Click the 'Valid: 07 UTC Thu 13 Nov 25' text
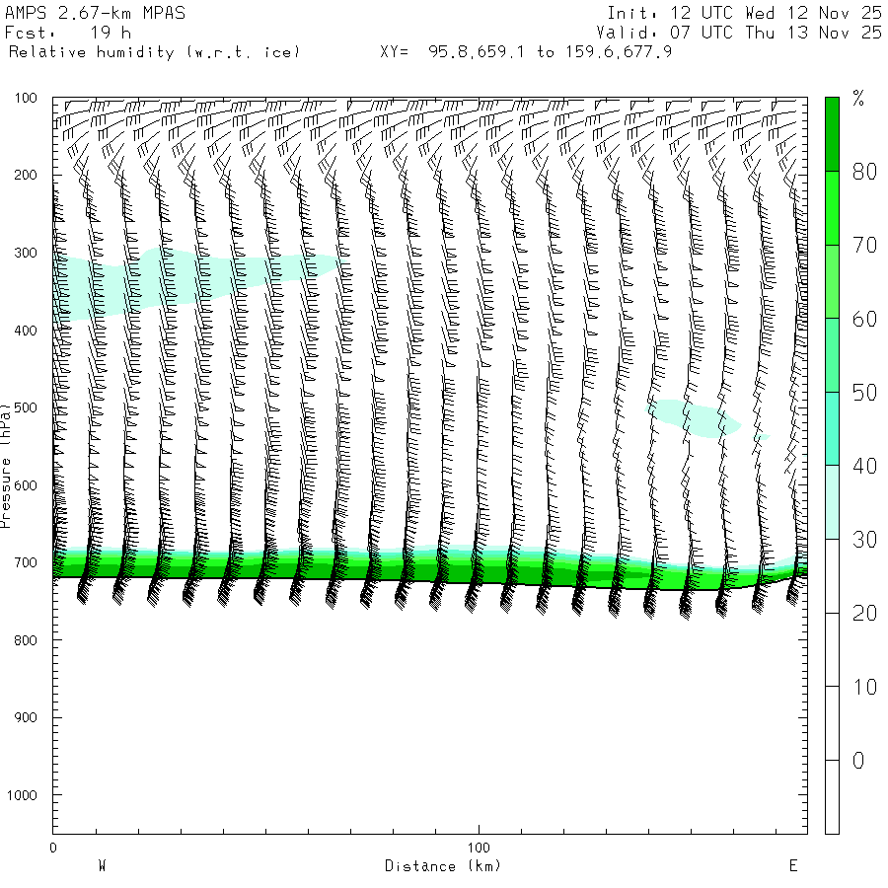The height and width of the screenshot is (888, 888). (738, 33)
